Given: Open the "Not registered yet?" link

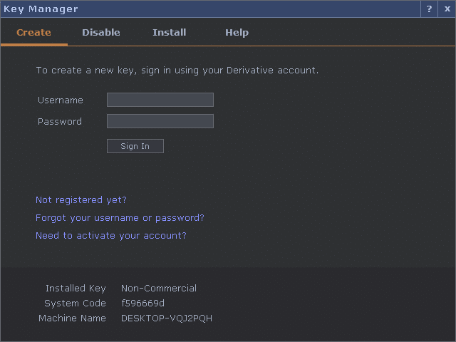Looking at the screenshot, I should click(81, 200).
